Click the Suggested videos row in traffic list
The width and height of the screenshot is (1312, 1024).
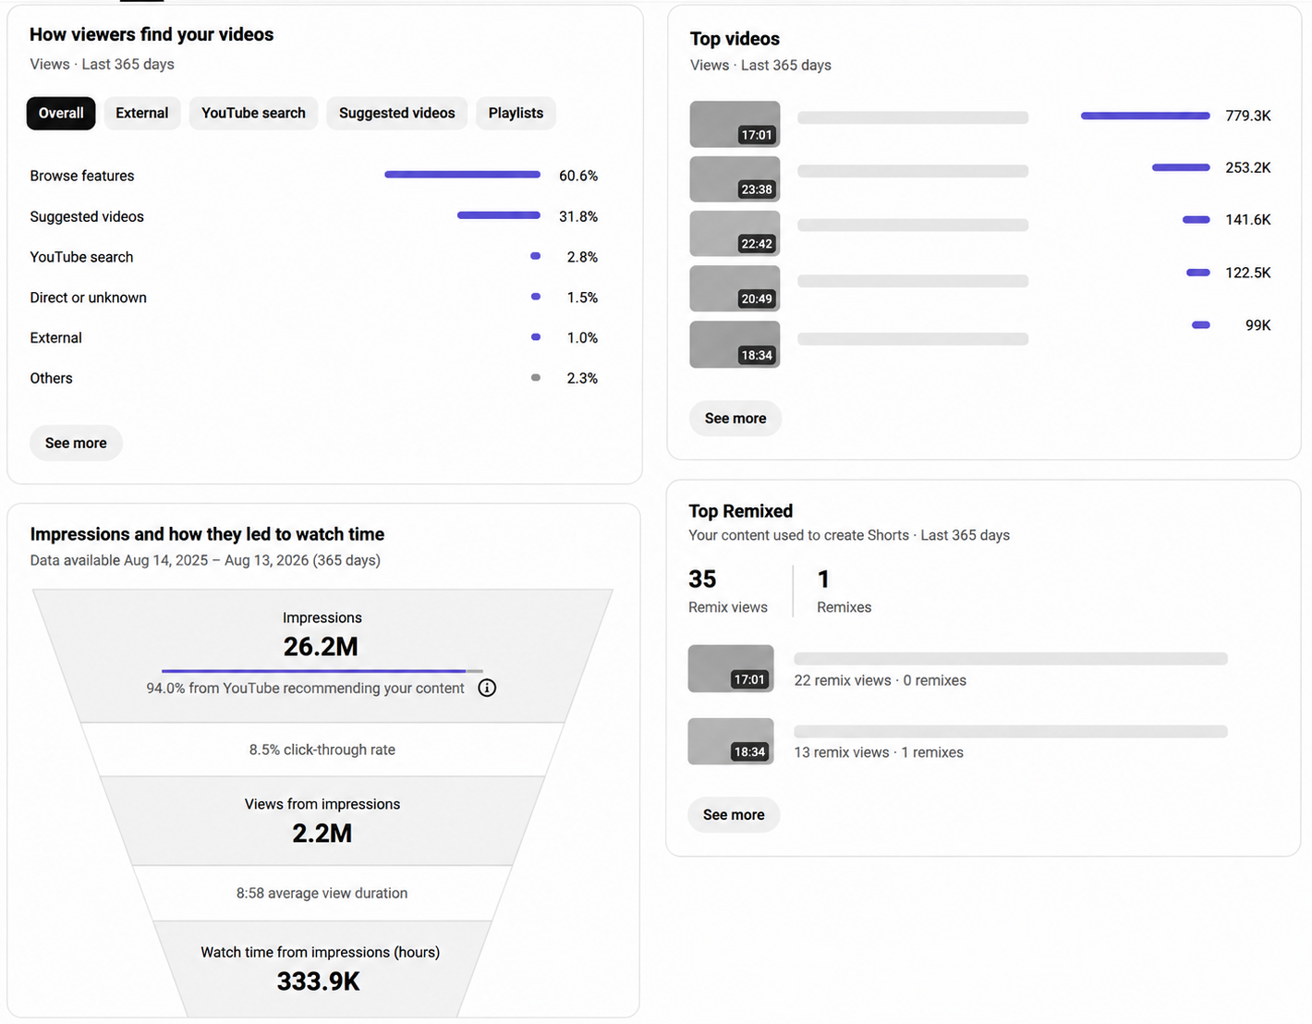[314, 216]
